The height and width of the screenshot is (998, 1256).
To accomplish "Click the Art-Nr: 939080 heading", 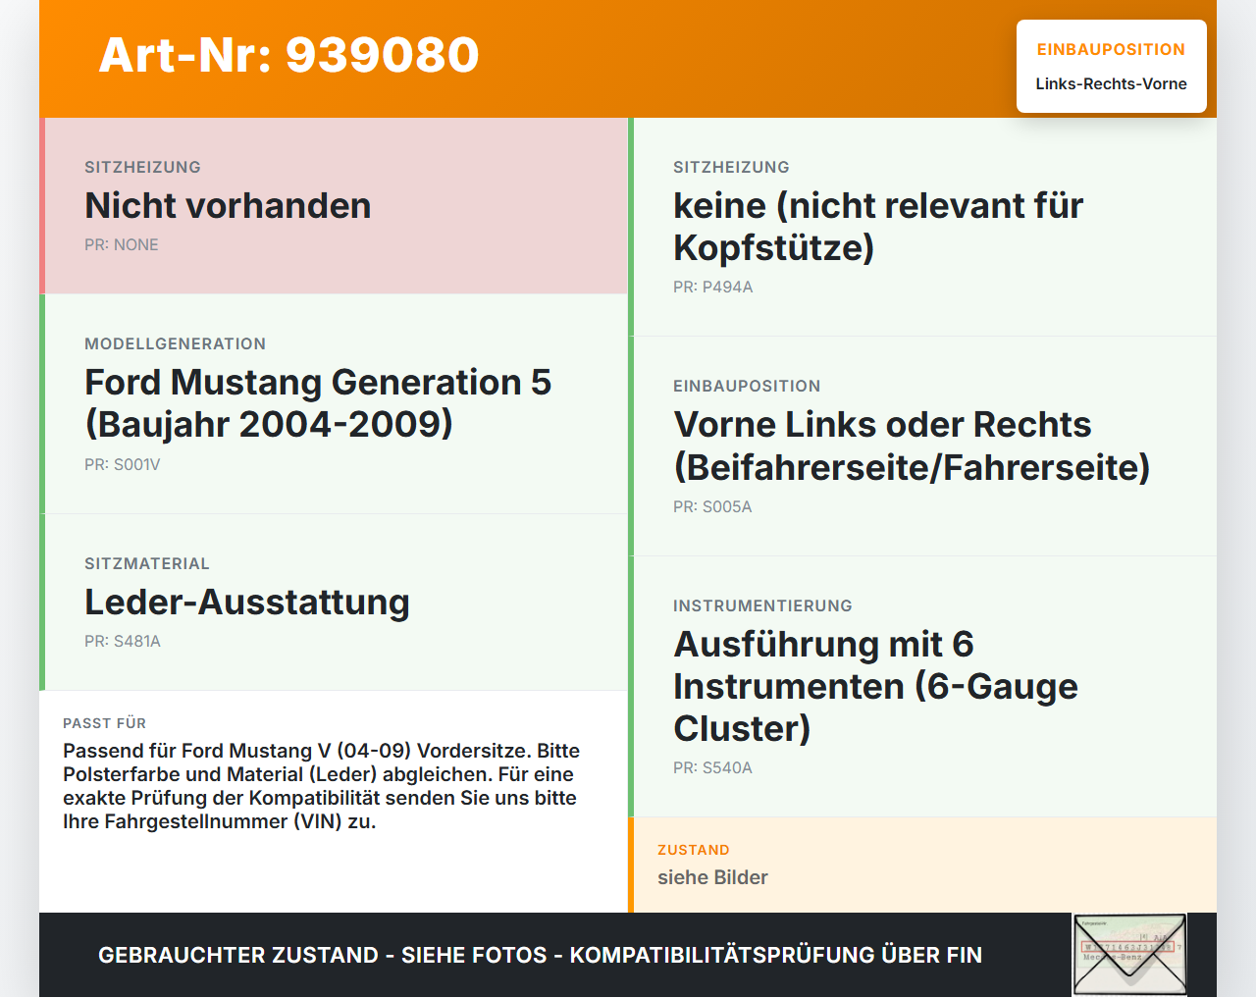I will pyautogui.click(x=288, y=55).
